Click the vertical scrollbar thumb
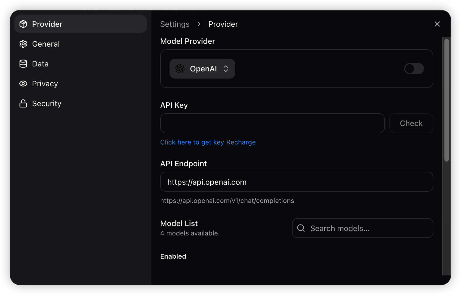The width and height of the screenshot is (461, 295). click(446, 100)
